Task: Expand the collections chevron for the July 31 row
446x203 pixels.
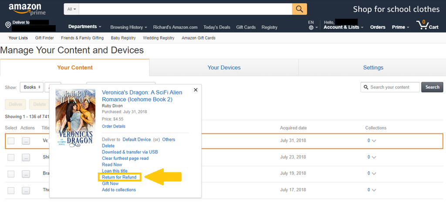Action: tap(374, 140)
